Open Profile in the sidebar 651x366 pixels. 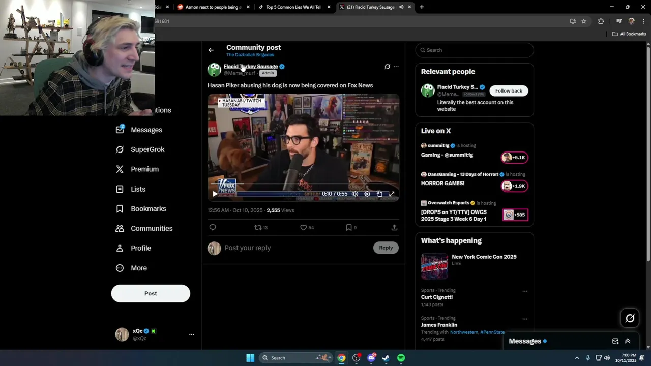133,248
